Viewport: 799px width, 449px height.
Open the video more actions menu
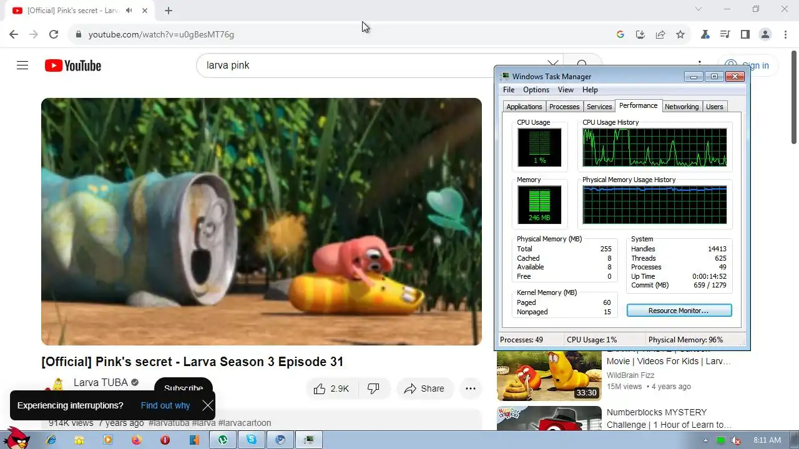pos(470,389)
